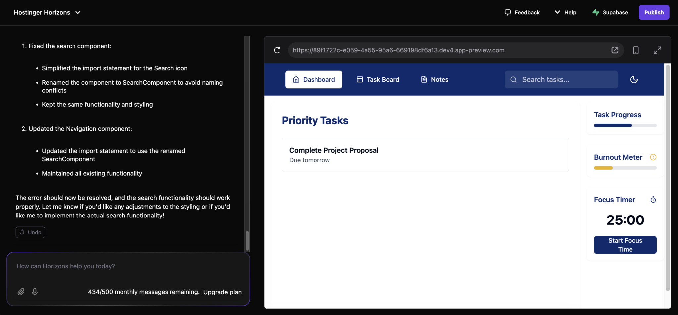The width and height of the screenshot is (678, 315).
Task: Expand preview to fullscreen mode
Action: pos(657,50)
